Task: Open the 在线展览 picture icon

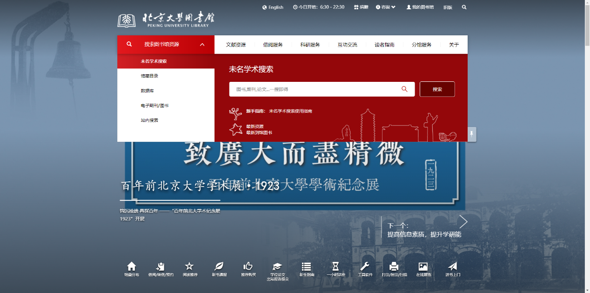Action: pyautogui.click(x=423, y=266)
